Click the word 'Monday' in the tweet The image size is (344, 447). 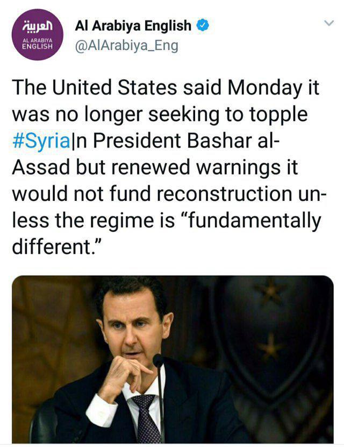(261, 88)
